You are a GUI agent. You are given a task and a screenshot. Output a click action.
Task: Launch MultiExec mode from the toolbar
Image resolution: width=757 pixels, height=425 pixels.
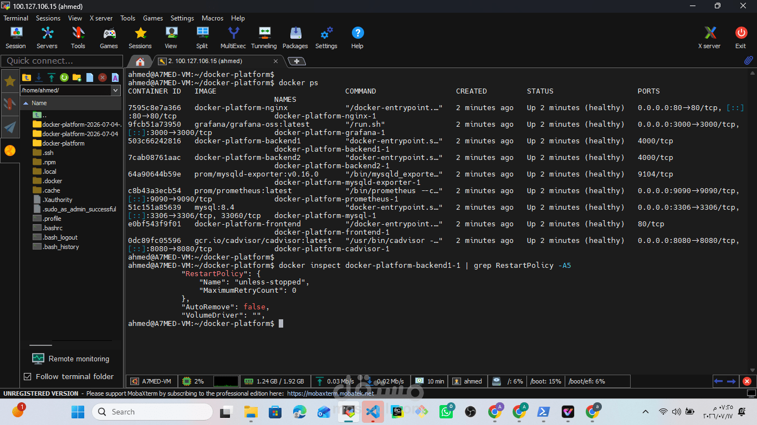(x=233, y=38)
